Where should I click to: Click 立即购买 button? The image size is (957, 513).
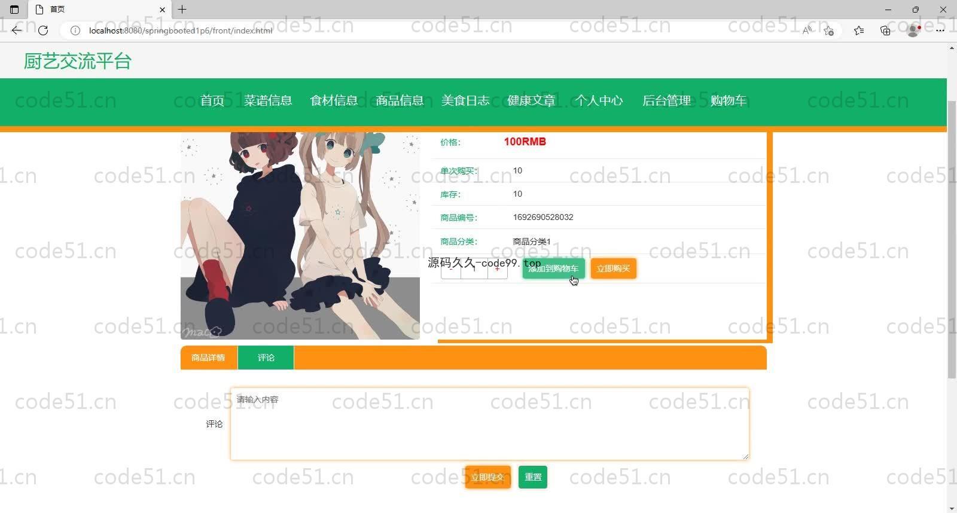coord(613,268)
